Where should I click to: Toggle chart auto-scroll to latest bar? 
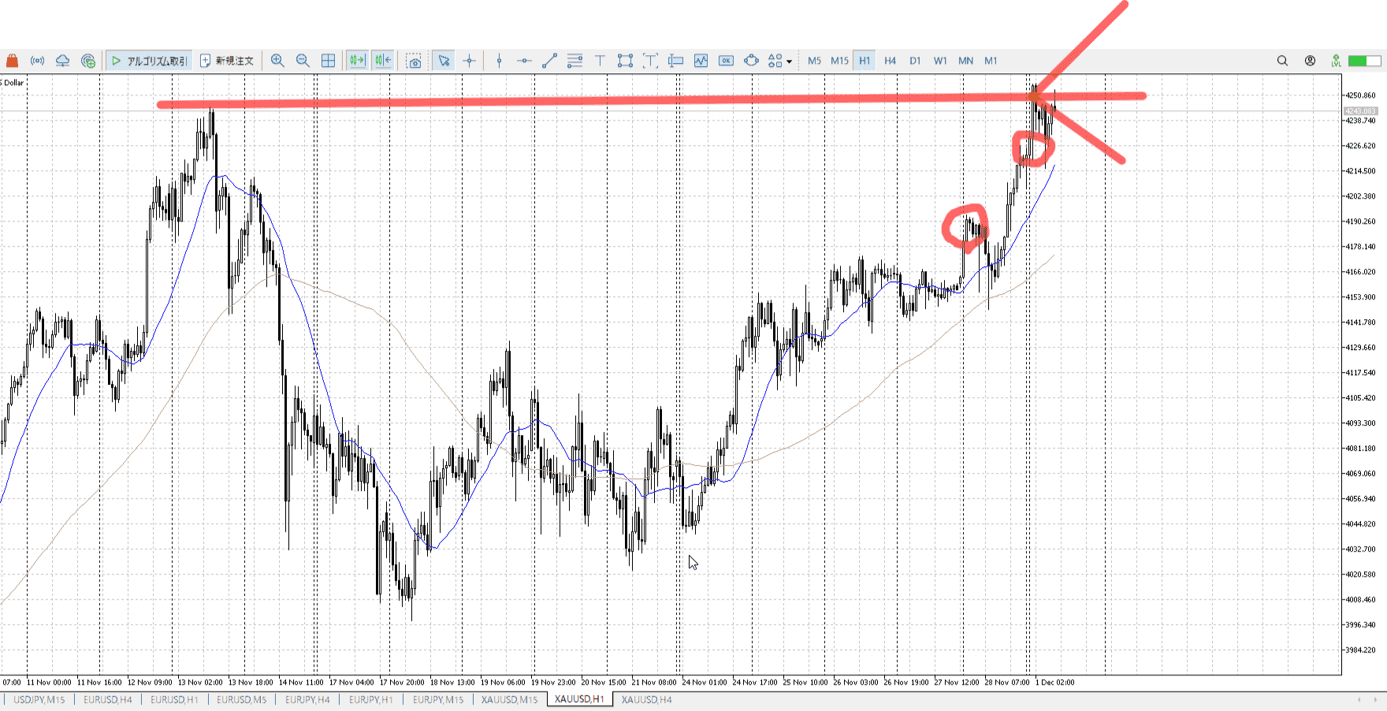(x=357, y=61)
